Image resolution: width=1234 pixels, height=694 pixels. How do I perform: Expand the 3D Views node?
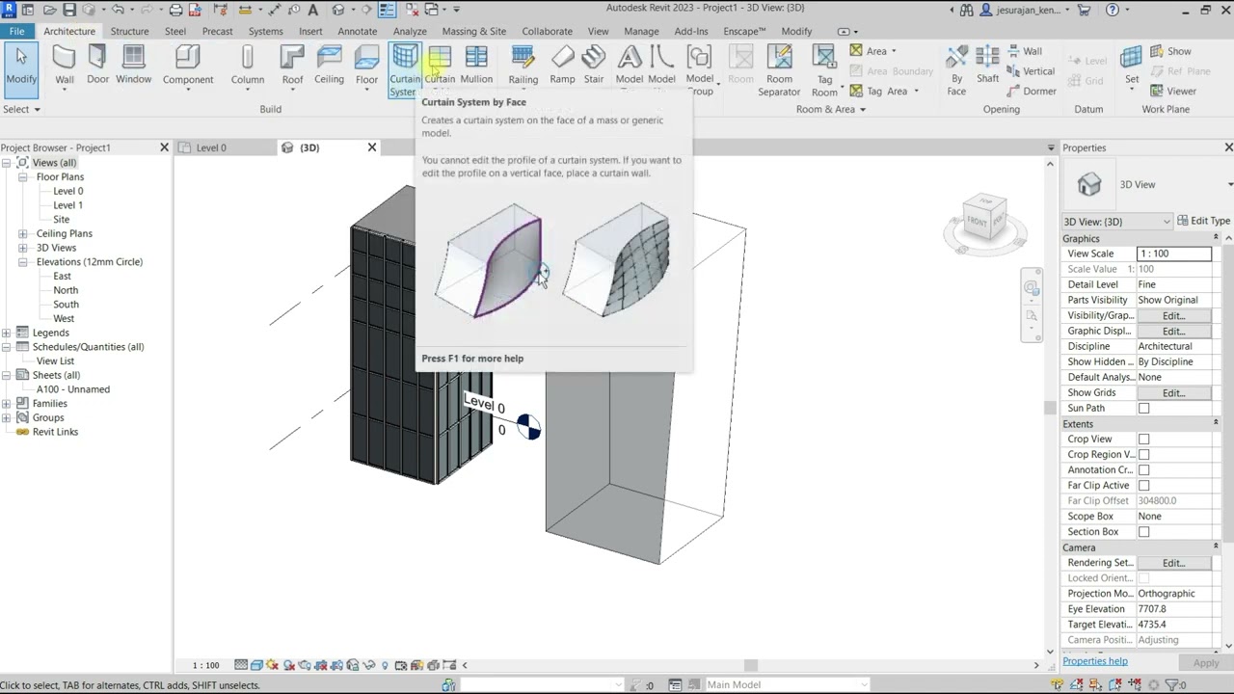[x=22, y=248]
